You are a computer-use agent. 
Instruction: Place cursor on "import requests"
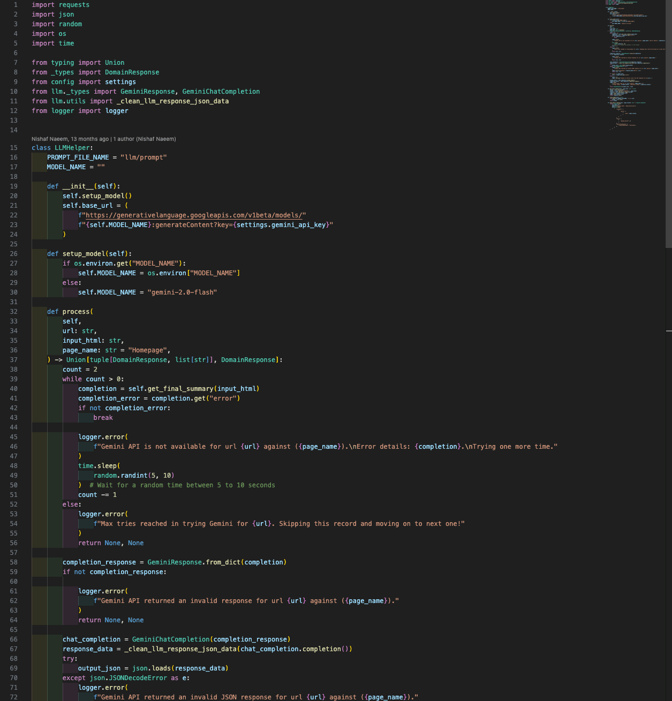(x=61, y=5)
